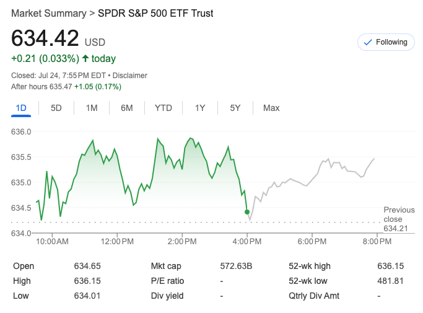Open the 6M chart view
Screen dimensions: 423x313
pyautogui.click(x=127, y=108)
